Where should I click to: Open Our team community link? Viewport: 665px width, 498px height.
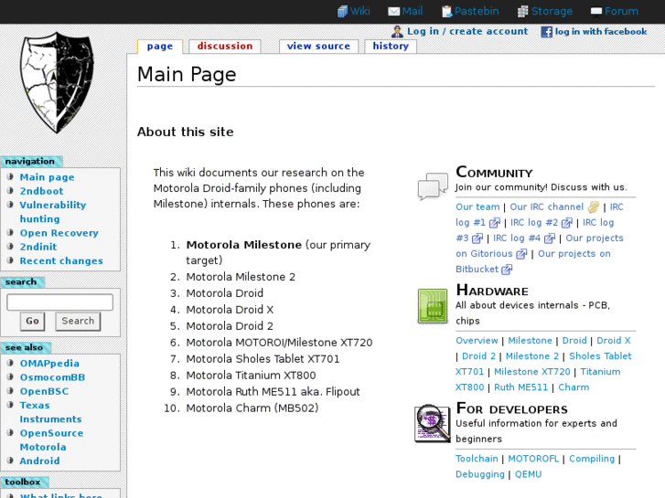477,207
